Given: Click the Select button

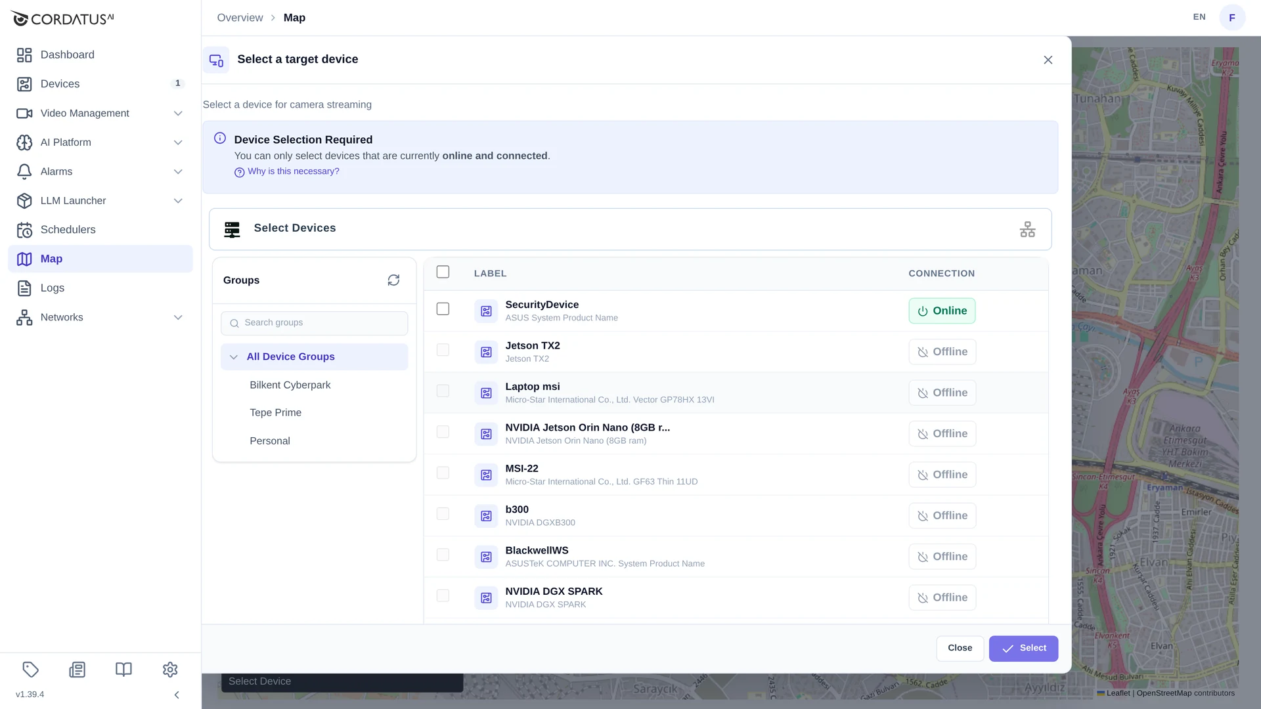Looking at the screenshot, I should coord(1023,649).
